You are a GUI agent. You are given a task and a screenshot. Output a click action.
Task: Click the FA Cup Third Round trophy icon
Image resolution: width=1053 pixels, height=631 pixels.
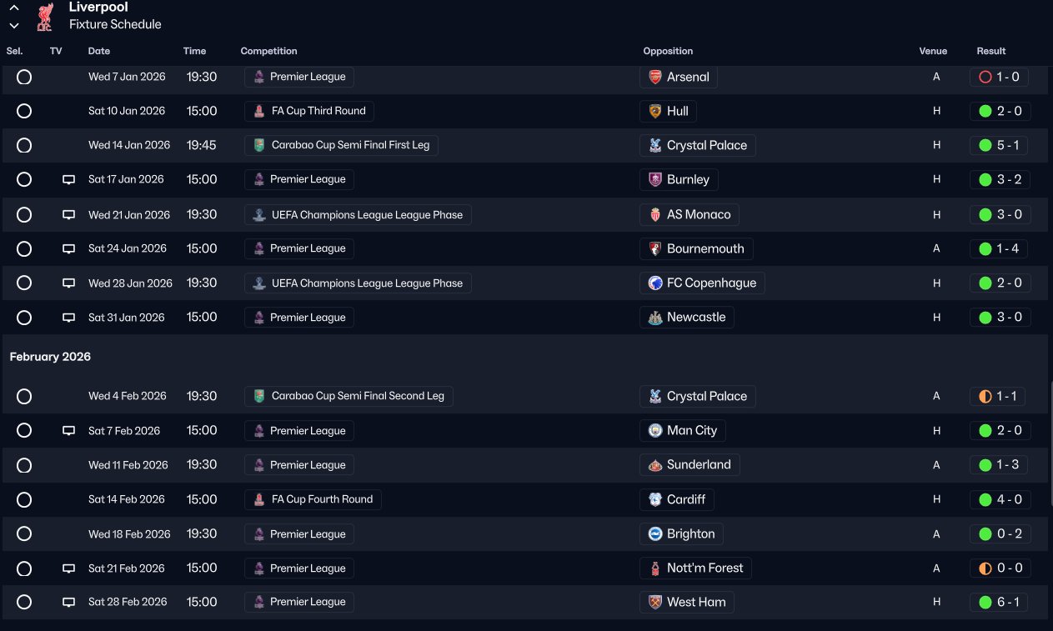tap(259, 111)
